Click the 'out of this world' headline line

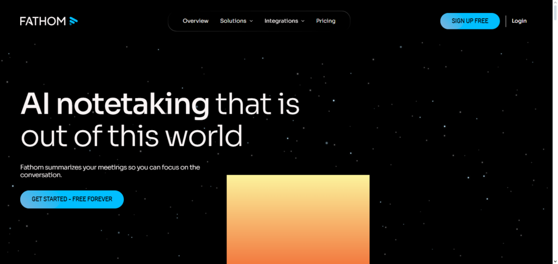click(x=131, y=136)
